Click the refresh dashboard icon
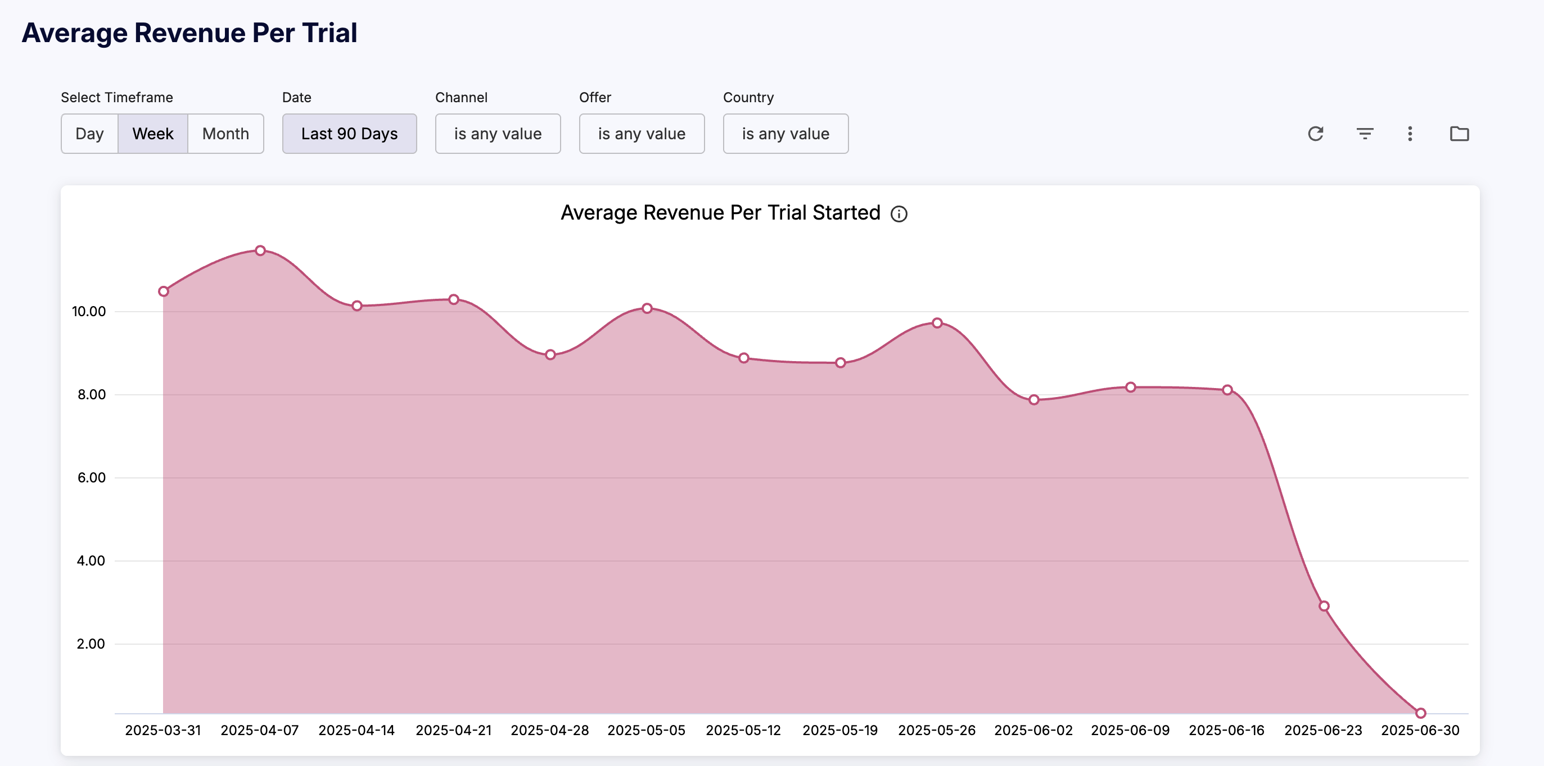 click(x=1315, y=134)
